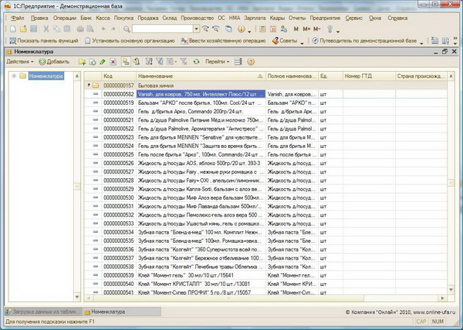Click the M- memory subtract button

click(x=317, y=29)
